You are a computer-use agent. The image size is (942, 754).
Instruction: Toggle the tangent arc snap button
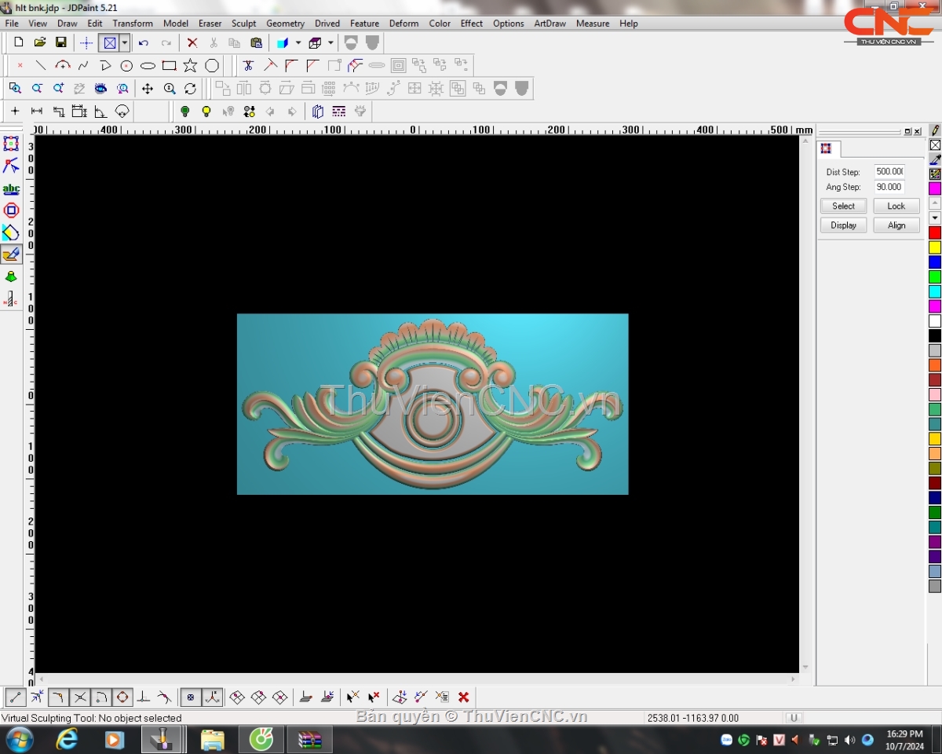[100, 697]
